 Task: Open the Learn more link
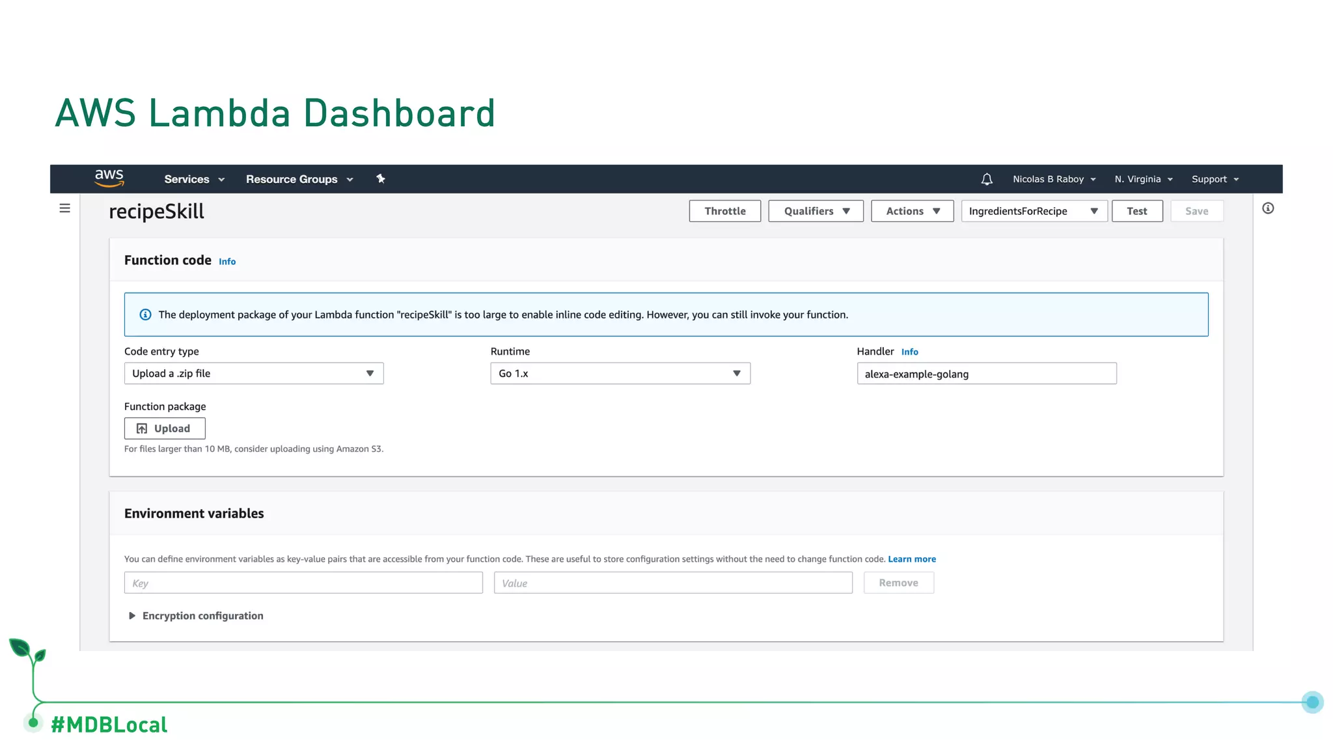click(912, 559)
